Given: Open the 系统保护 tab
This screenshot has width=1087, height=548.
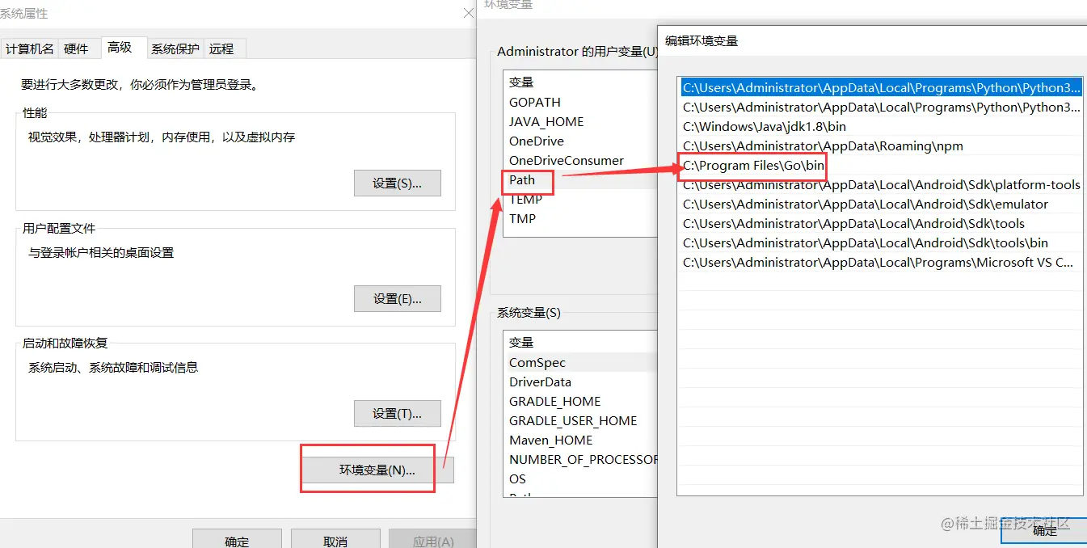Looking at the screenshot, I should (x=175, y=48).
